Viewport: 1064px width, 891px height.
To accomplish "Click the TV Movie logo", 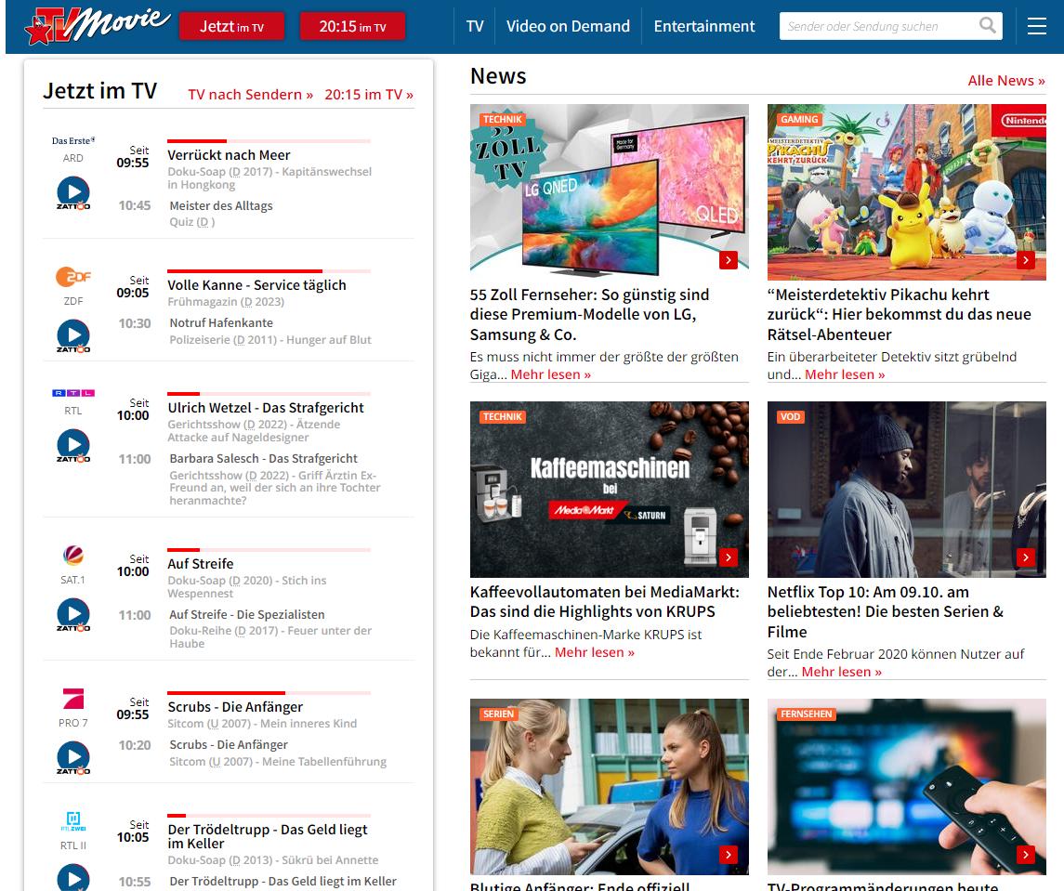I will coord(97,26).
